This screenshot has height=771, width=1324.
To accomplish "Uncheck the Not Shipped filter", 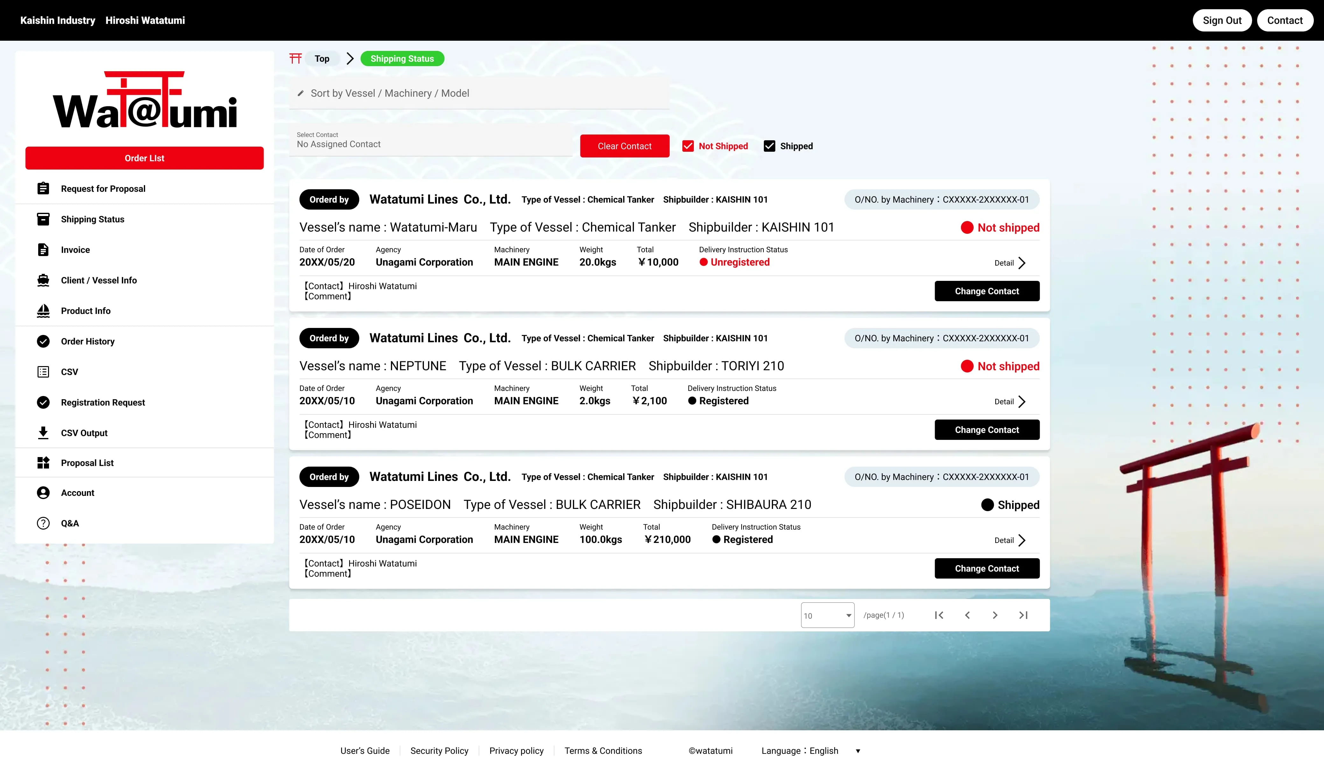I will pos(688,145).
